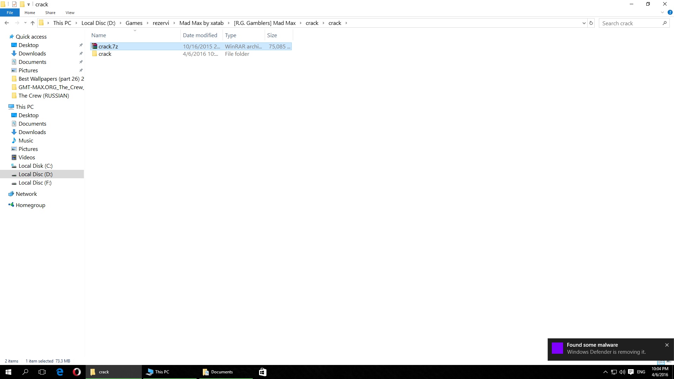Click the Back navigation arrow

(7, 23)
